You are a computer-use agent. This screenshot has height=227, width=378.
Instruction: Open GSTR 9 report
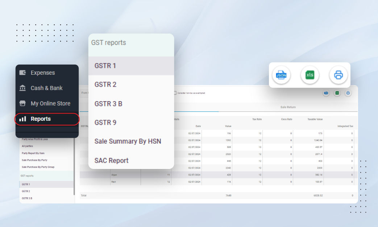[105, 123]
